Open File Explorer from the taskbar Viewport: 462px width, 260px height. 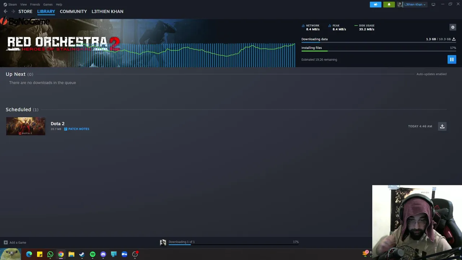tap(71, 254)
